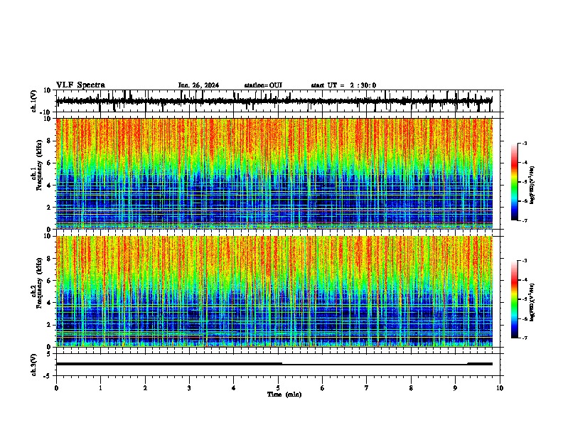Click the "ch.3(V)" axis label

point(34,365)
